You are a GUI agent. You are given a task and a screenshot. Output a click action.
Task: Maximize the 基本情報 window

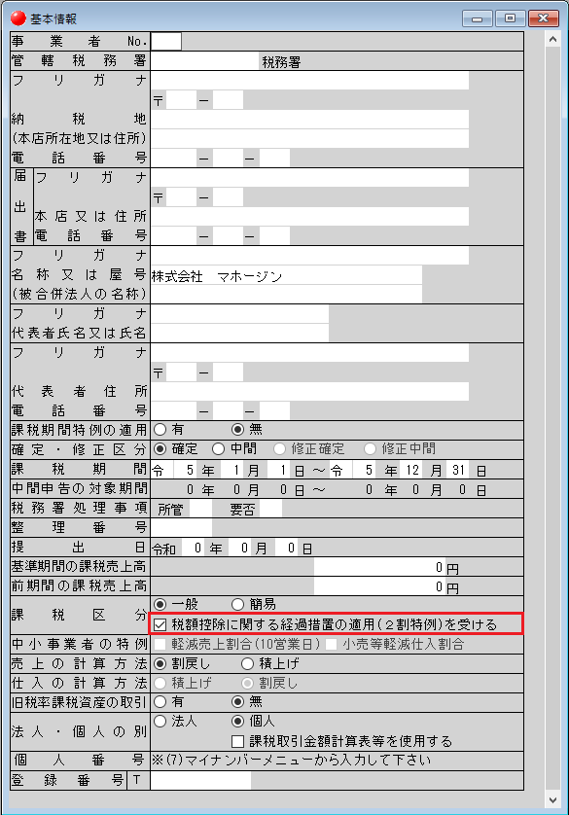(x=510, y=18)
